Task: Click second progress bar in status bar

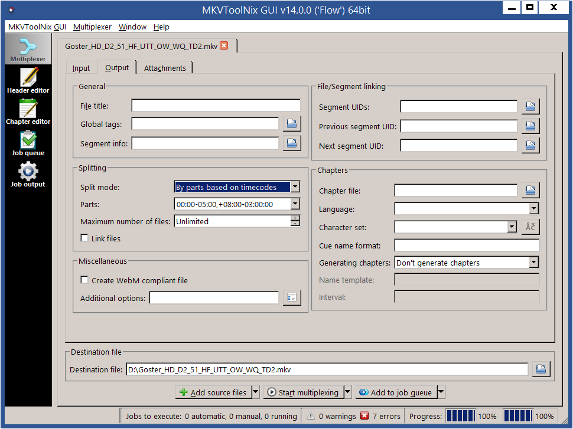Action: (x=518, y=416)
